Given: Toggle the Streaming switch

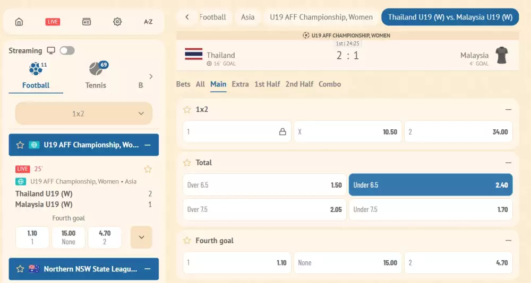Looking at the screenshot, I should click(67, 51).
